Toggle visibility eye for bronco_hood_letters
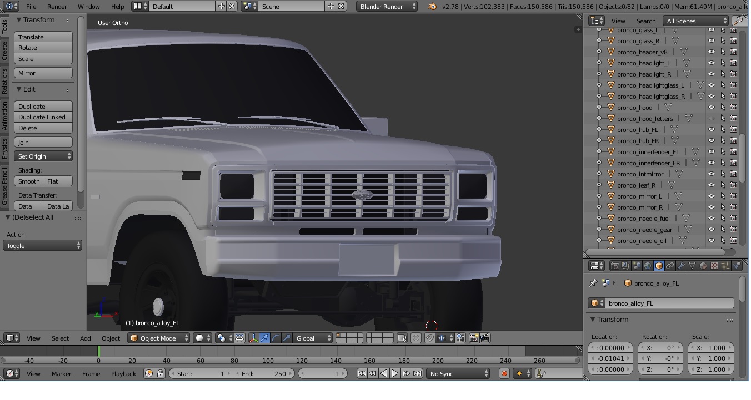 [x=712, y=118]
